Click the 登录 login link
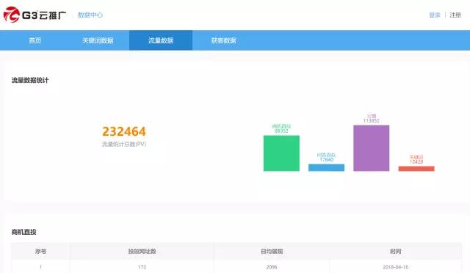 pyautogui.click(x=435, y=15)
